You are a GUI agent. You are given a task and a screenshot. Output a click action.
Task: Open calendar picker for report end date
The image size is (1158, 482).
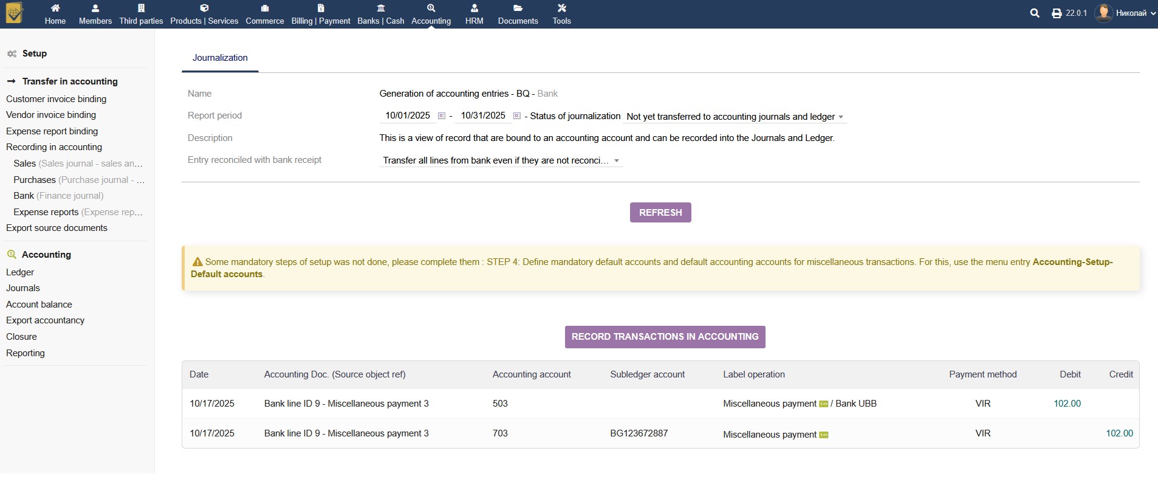click(517, 116)
